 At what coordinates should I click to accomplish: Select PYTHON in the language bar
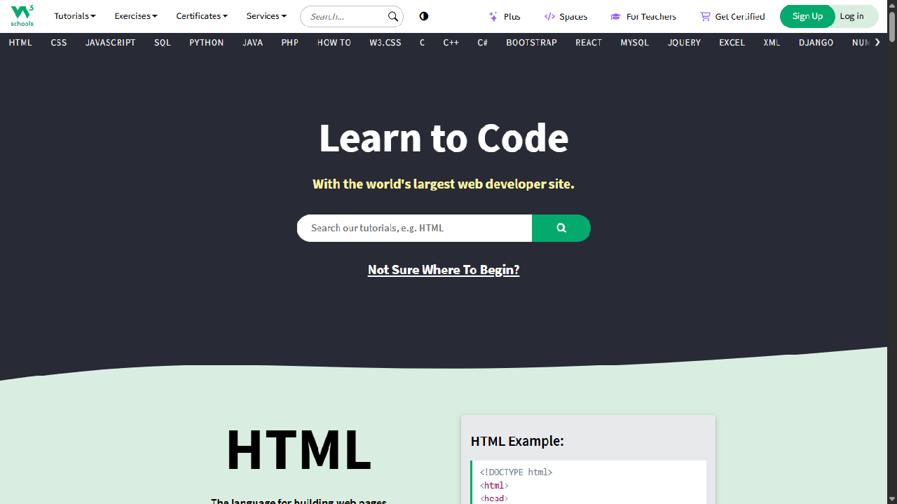[x=207, y=43]
